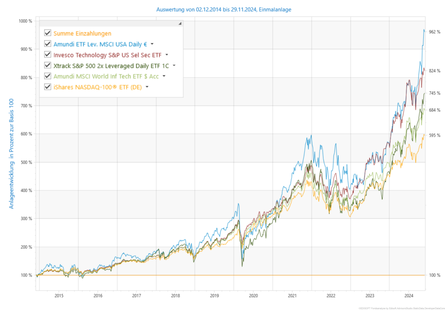Image resolution: width=448 pixels, height=310 pixels.
Task: Open the Xtrack S&P 500 2x Leveraged dropdown
Action: (174, 66)
